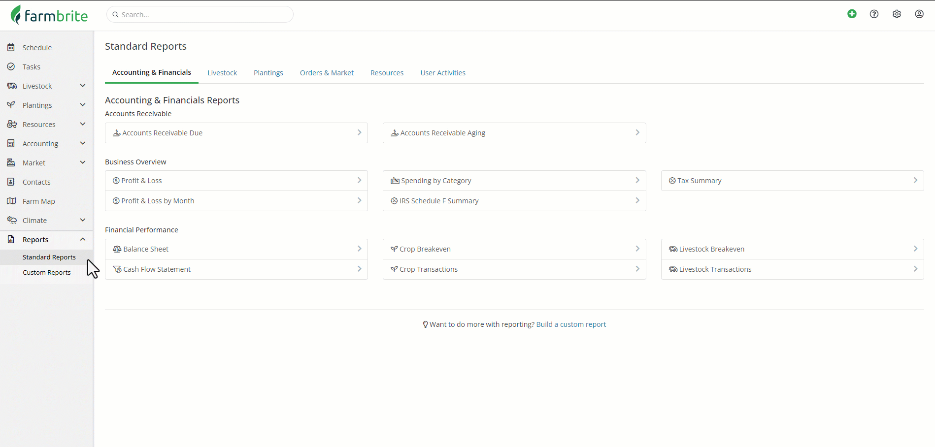Click the Search input field
This screenshot has width=935, height=447.
pyautogui.click(x=200, y=14)
